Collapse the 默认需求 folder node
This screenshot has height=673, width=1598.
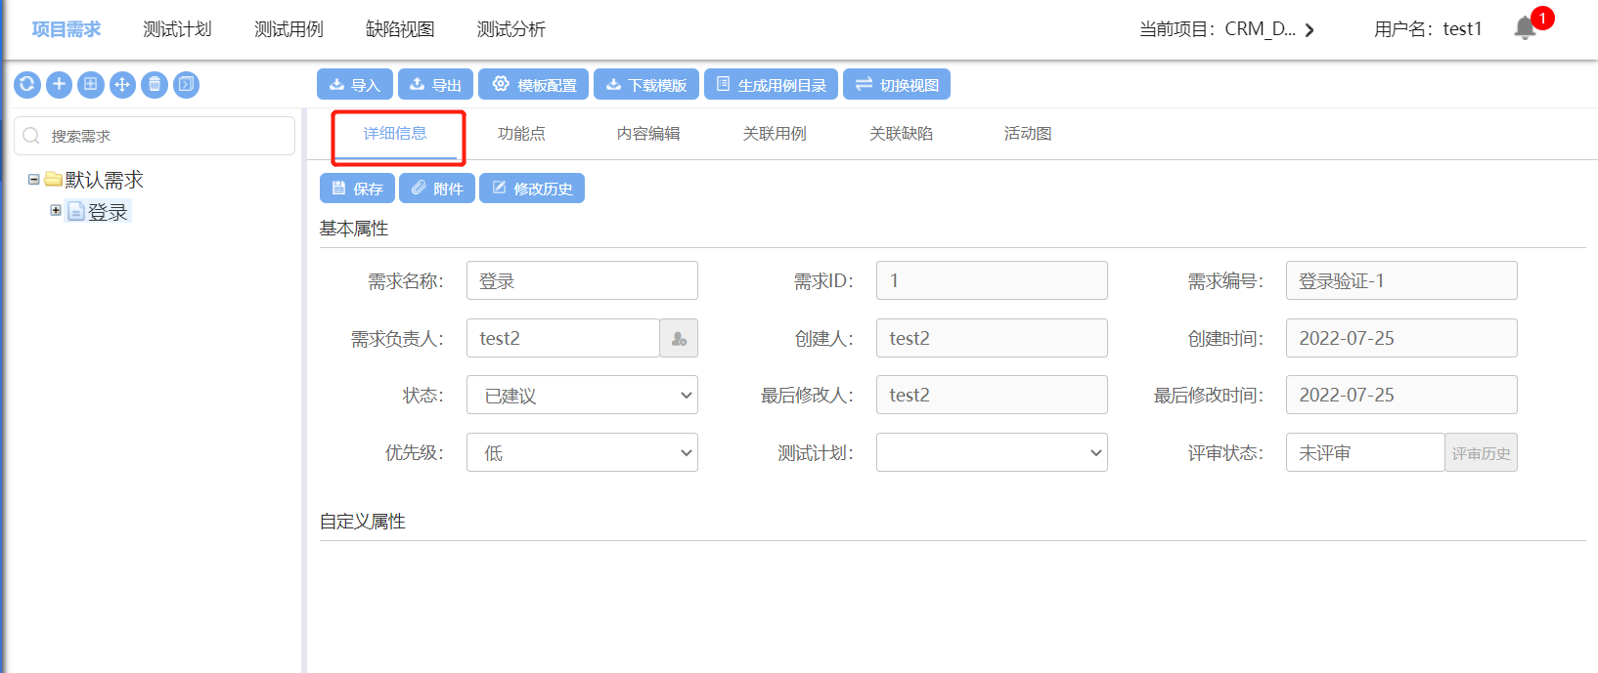(x=33, y=180)
